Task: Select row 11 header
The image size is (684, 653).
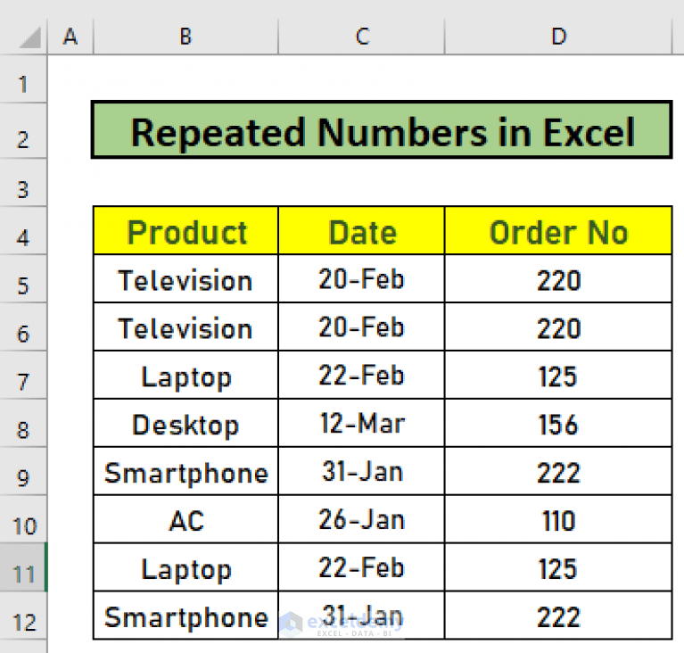Action: (23, 567)
